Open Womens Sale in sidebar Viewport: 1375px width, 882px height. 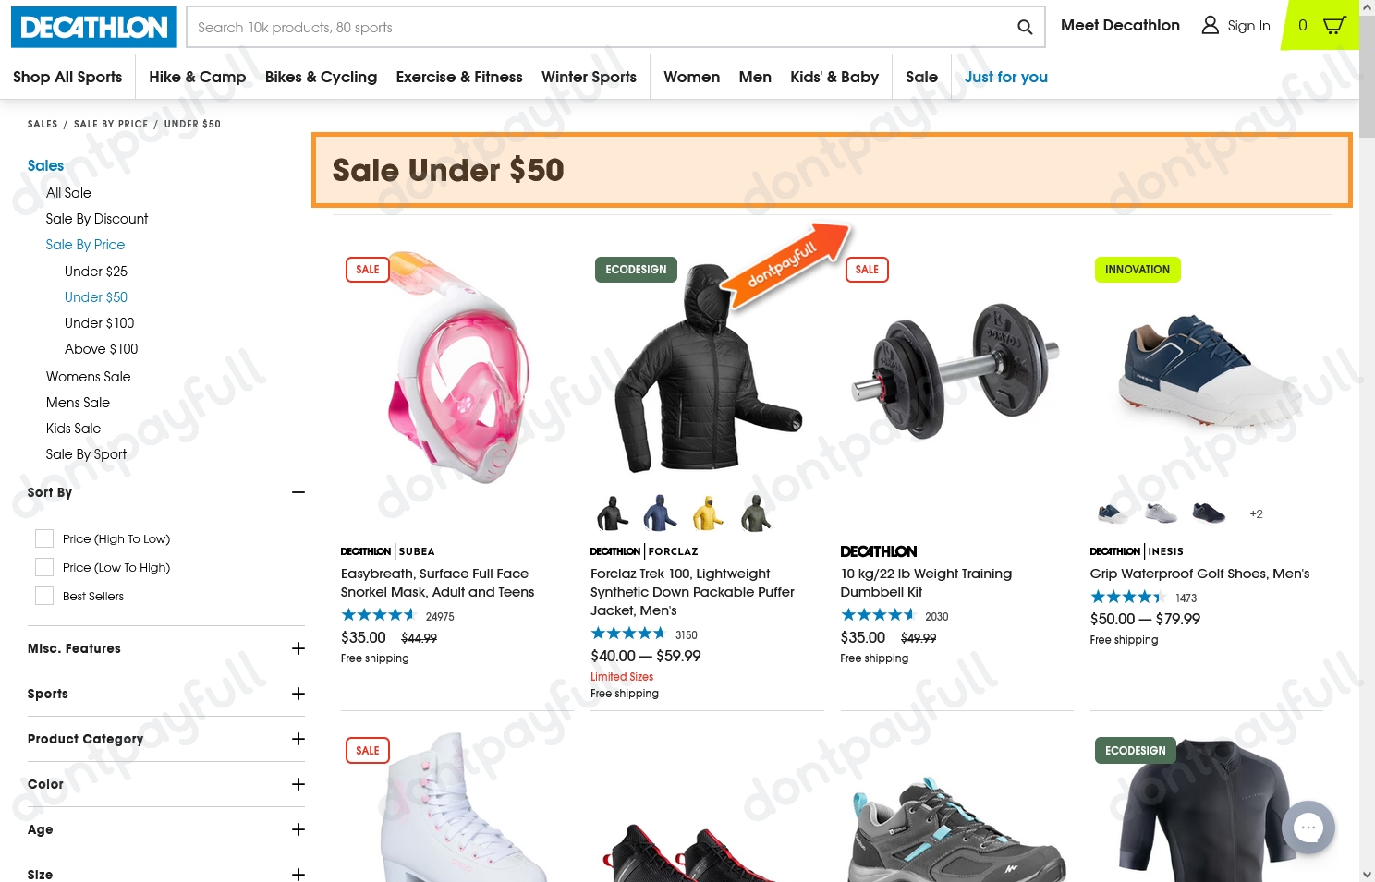click(89, 376)
